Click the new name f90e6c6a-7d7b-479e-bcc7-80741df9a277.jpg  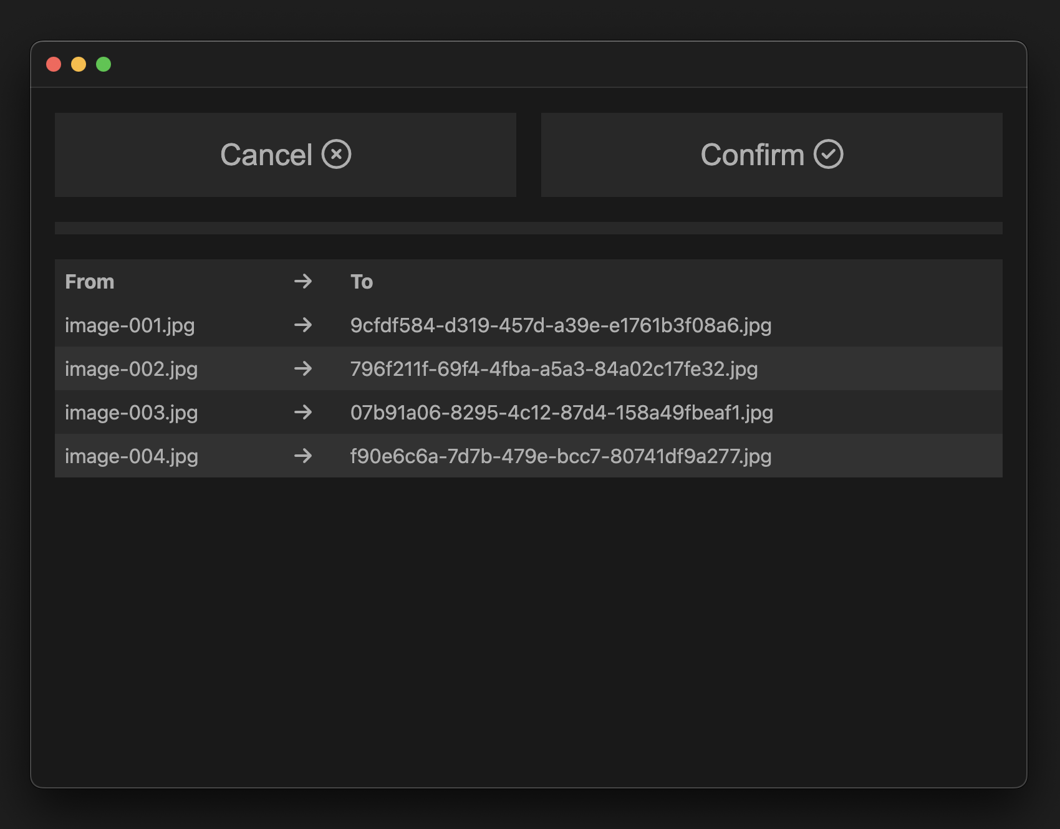[561, 456]
